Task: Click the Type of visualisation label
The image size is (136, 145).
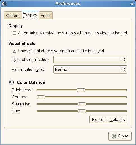Action: [31, 60]
